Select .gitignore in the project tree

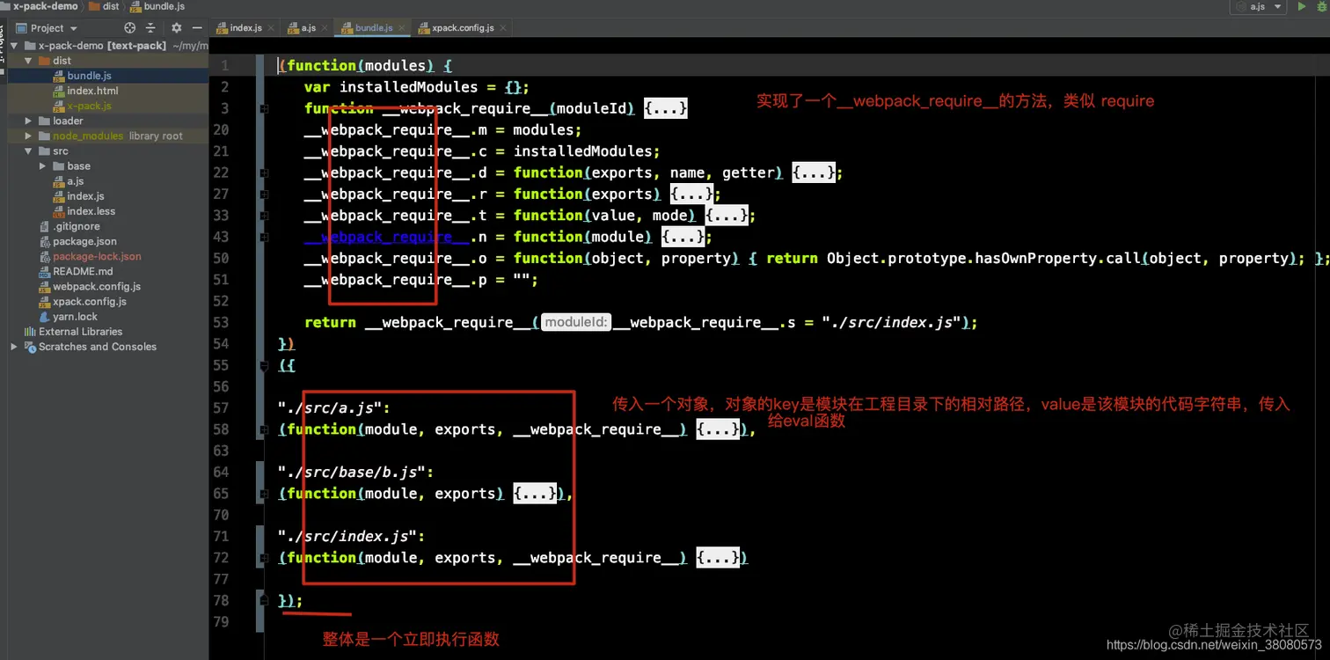tap(77, 226)
